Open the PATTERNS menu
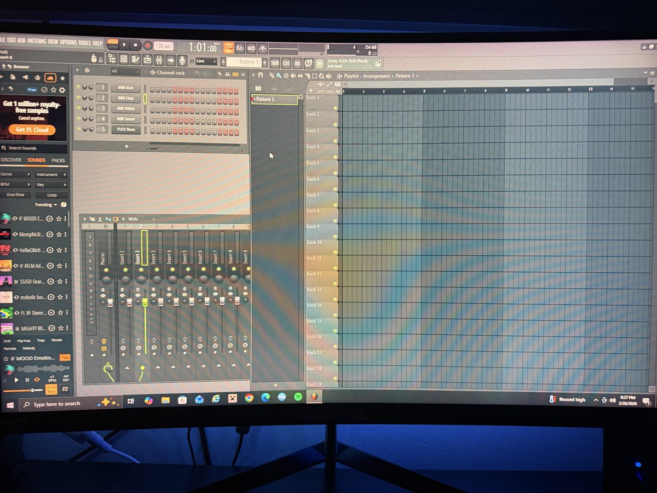Image resolution: width=657 pixels, height=493 pixels. [x=37, y=41]
